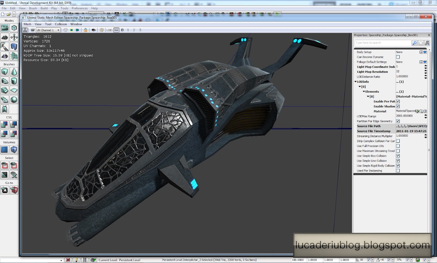Toggle socket manager icon in mesh editor toolbar

click(25, 30)
